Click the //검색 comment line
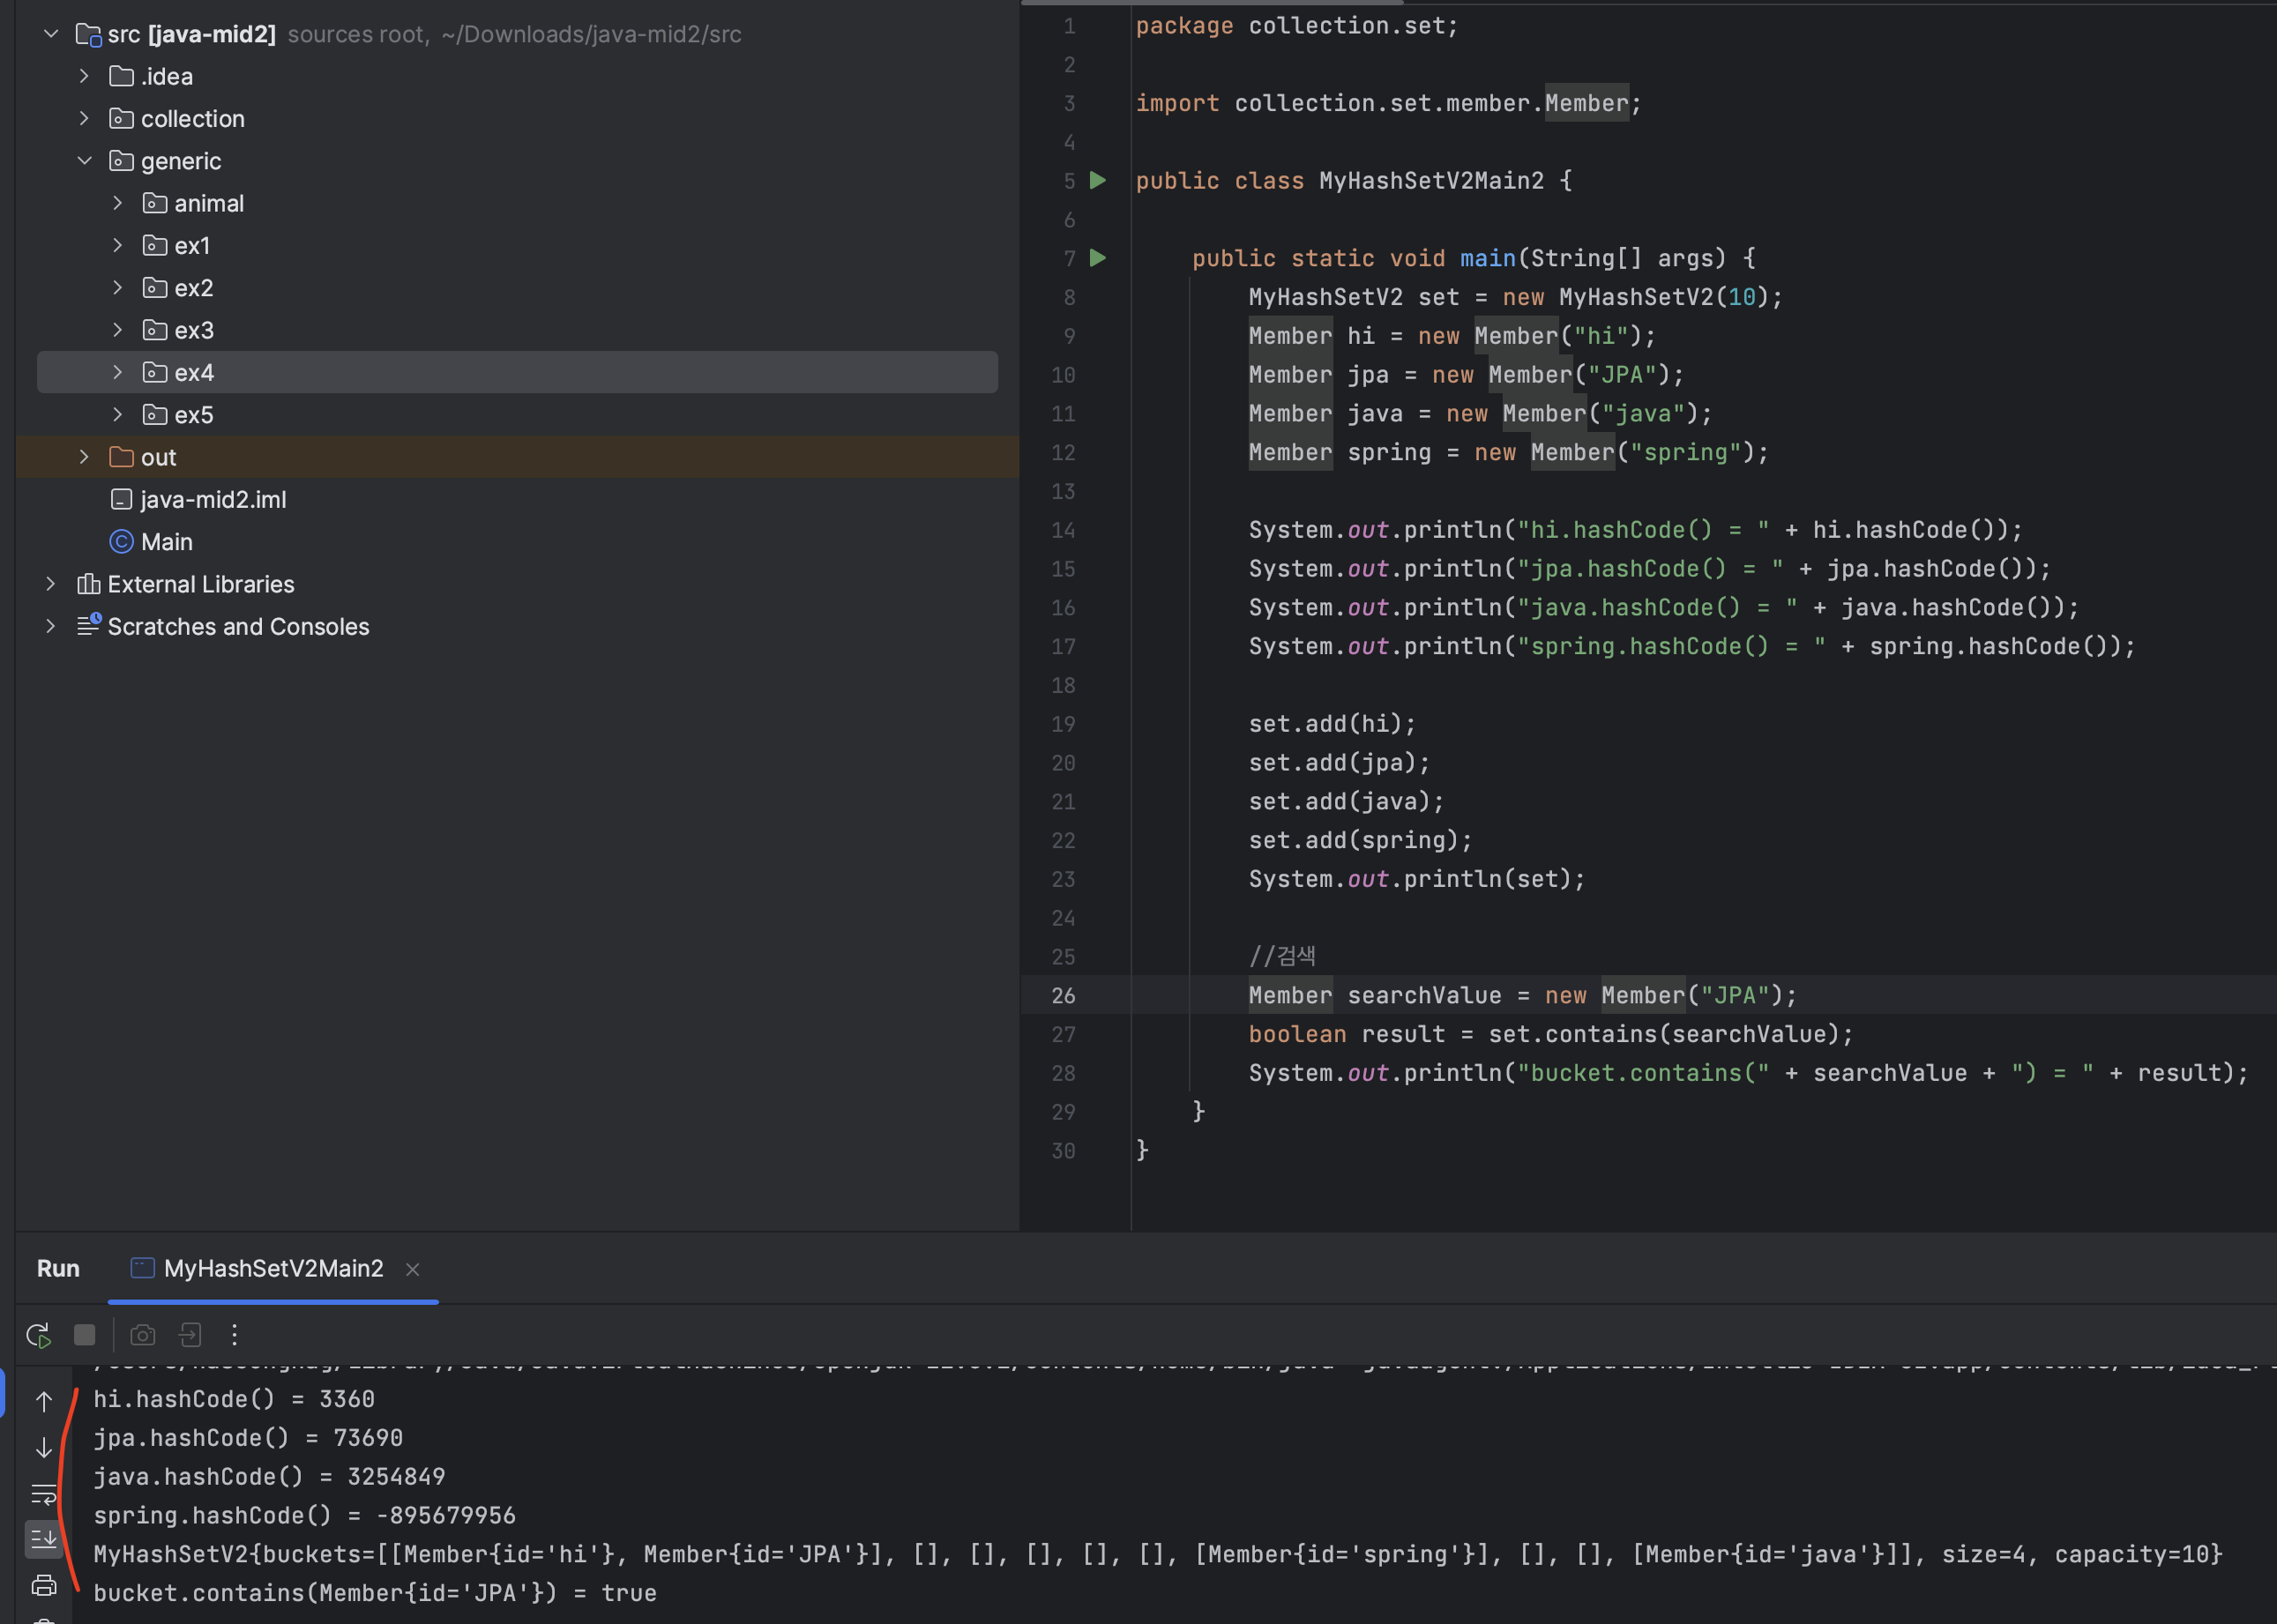Screen dimensions: 2277x1624 [1282, 956]
